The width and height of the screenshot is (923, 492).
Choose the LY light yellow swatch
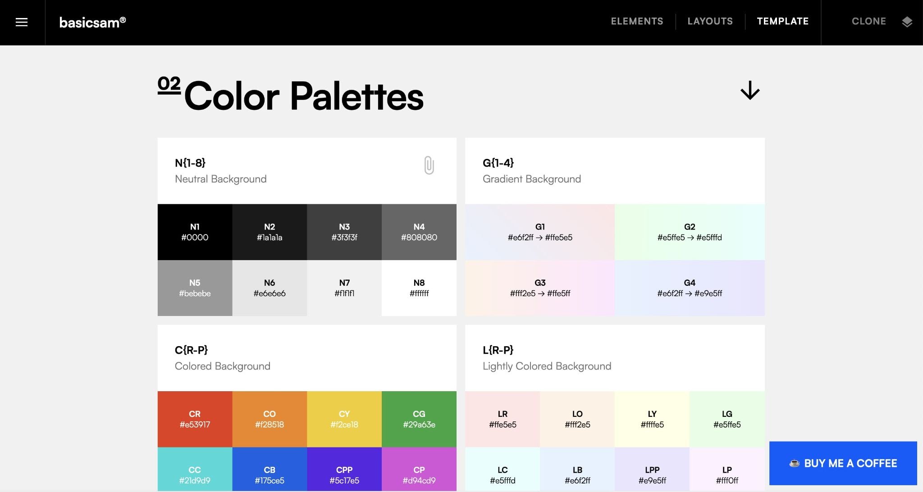pos(652,419)
